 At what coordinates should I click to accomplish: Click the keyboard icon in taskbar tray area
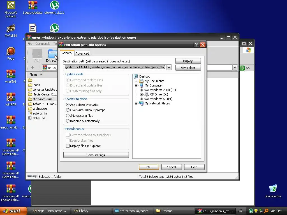point(240,211)
